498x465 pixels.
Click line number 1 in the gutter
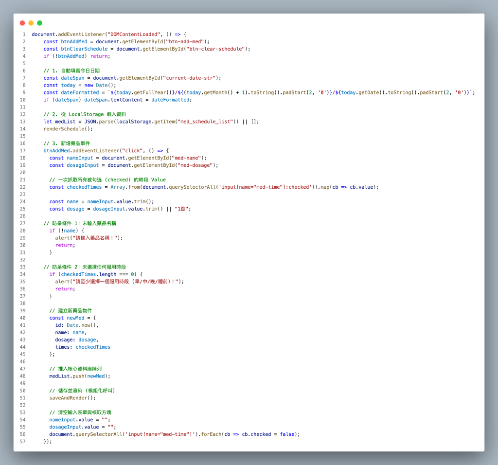[24, 35]
